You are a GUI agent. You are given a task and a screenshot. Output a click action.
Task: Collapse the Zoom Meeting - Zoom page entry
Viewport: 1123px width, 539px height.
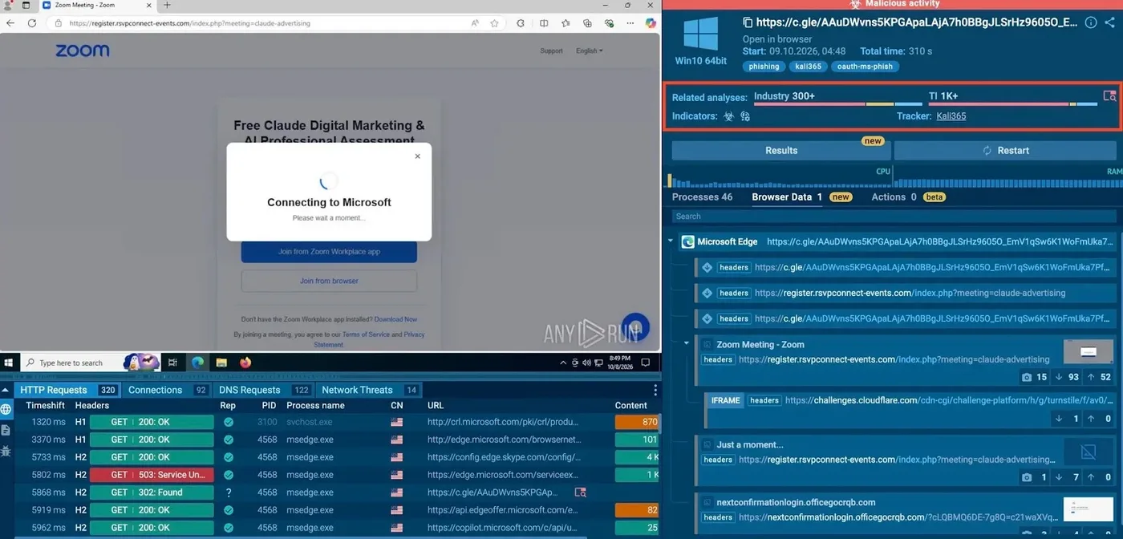687,343
